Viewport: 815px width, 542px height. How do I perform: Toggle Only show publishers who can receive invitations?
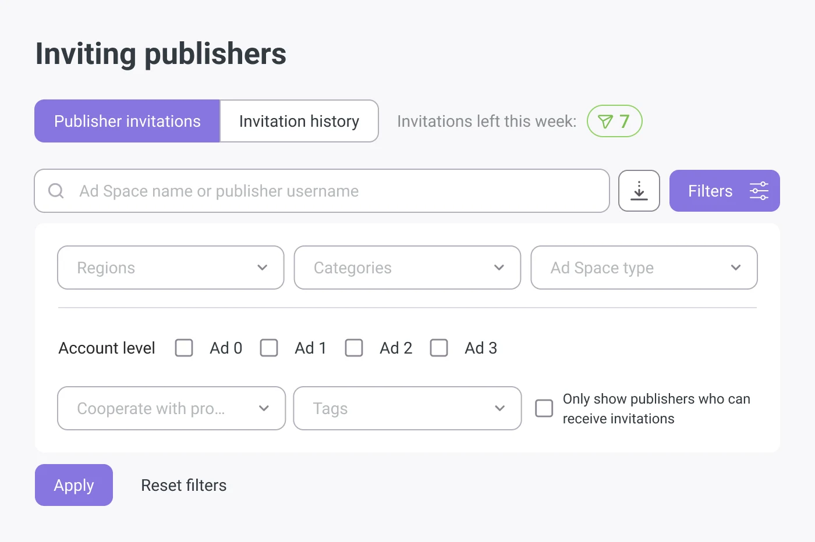(x=544, y=408)
